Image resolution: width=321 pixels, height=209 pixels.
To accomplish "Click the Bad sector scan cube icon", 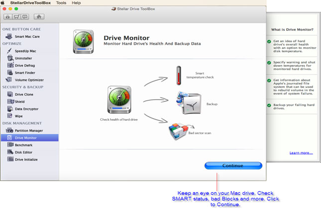I will (178, 132).
